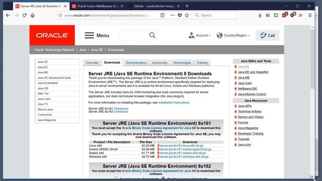
Task: Show site information icon in address bar
Action: pos(60,15)
